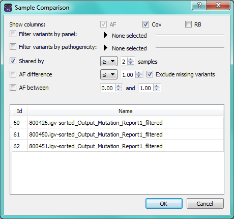Toggle Exclude missing variants checkbox

coord(150,74)
